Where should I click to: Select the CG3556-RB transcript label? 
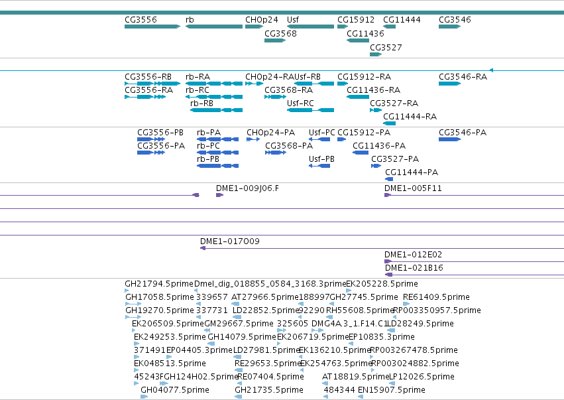tap(148, 77)
